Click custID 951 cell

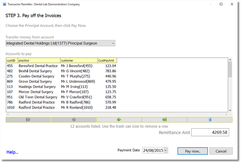tap(10, 97)
